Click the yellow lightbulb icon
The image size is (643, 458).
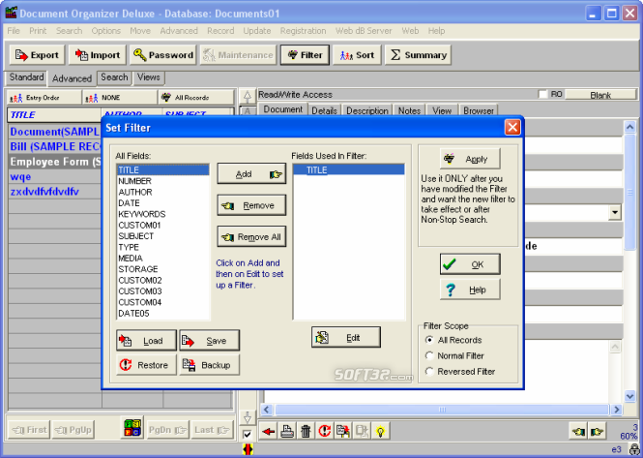click(x=381, y=431)
